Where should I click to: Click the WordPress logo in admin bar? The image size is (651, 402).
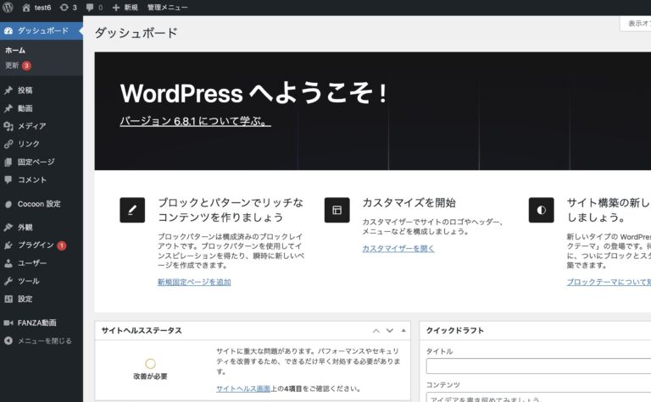point(9,7)
